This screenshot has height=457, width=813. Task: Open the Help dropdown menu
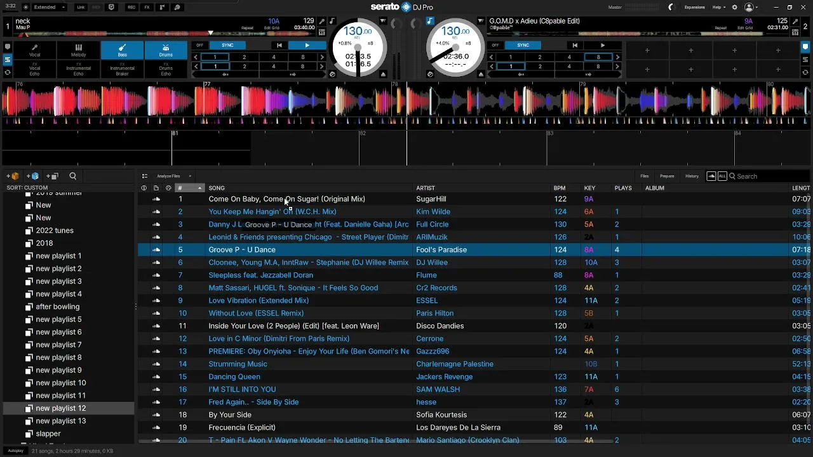tap(718, 7)
